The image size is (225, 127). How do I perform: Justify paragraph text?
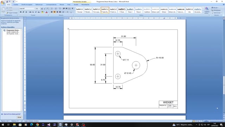(x=60, y=12)
